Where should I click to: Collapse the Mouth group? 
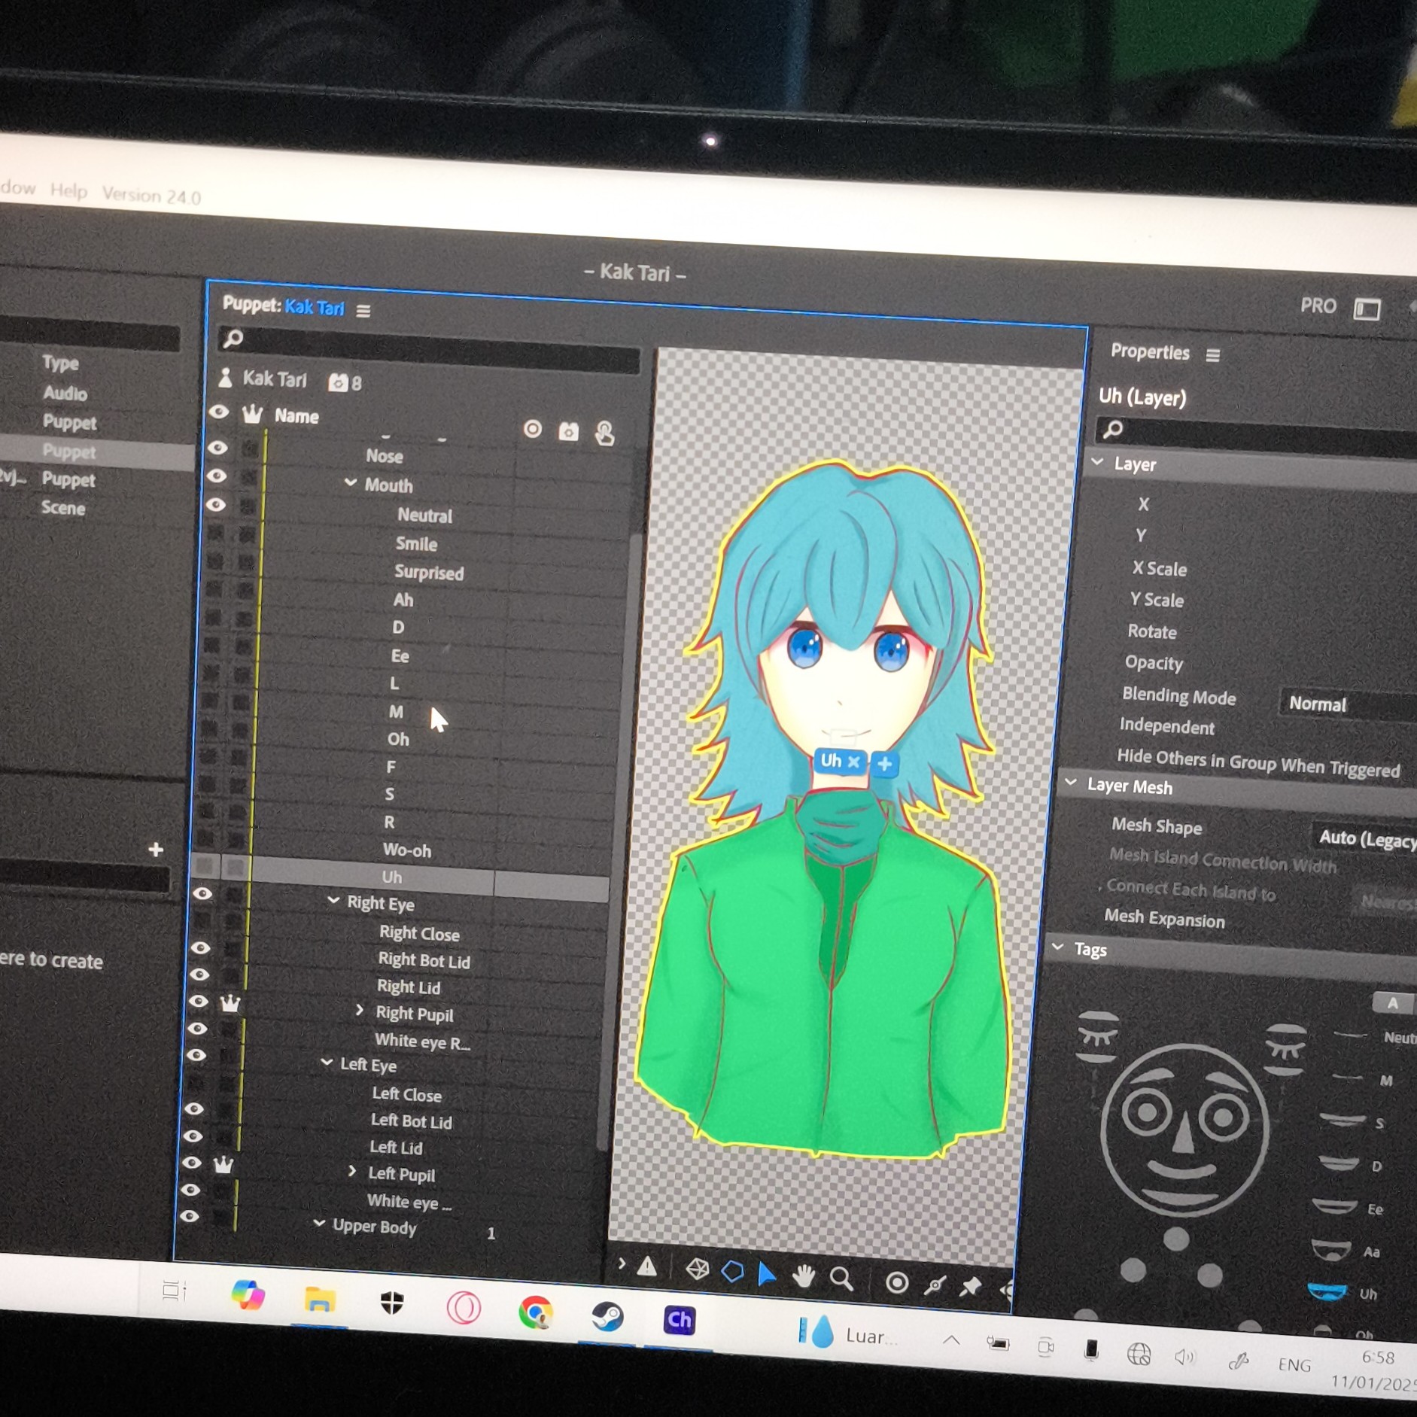(350, 482)
